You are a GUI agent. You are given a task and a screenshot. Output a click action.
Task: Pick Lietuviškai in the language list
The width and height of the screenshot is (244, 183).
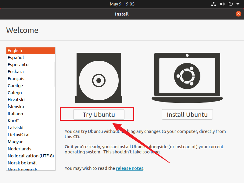(x=31, y=135)
